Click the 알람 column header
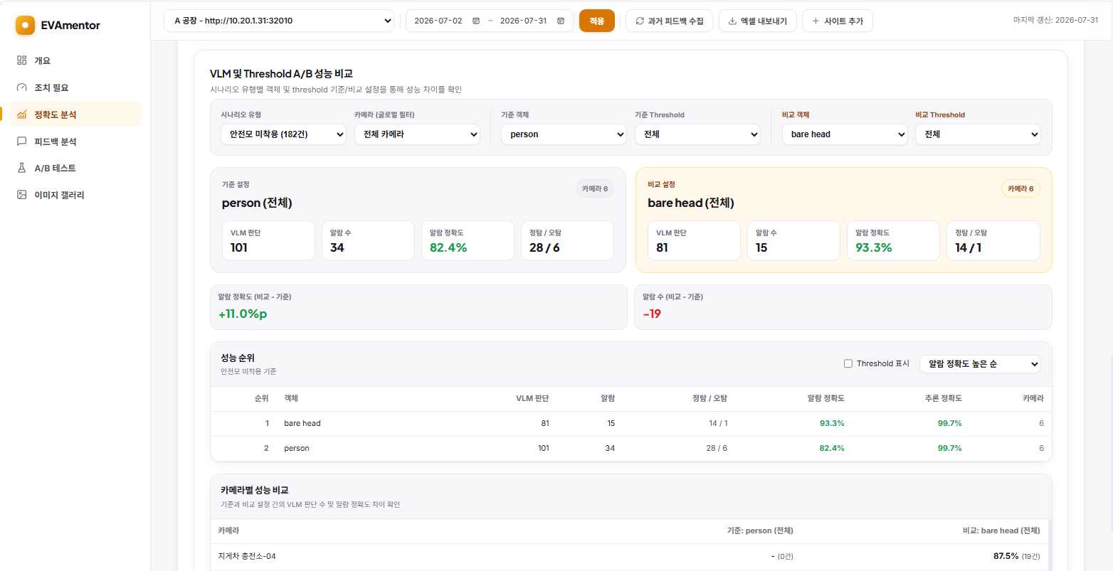 click(x=608, y=399)
